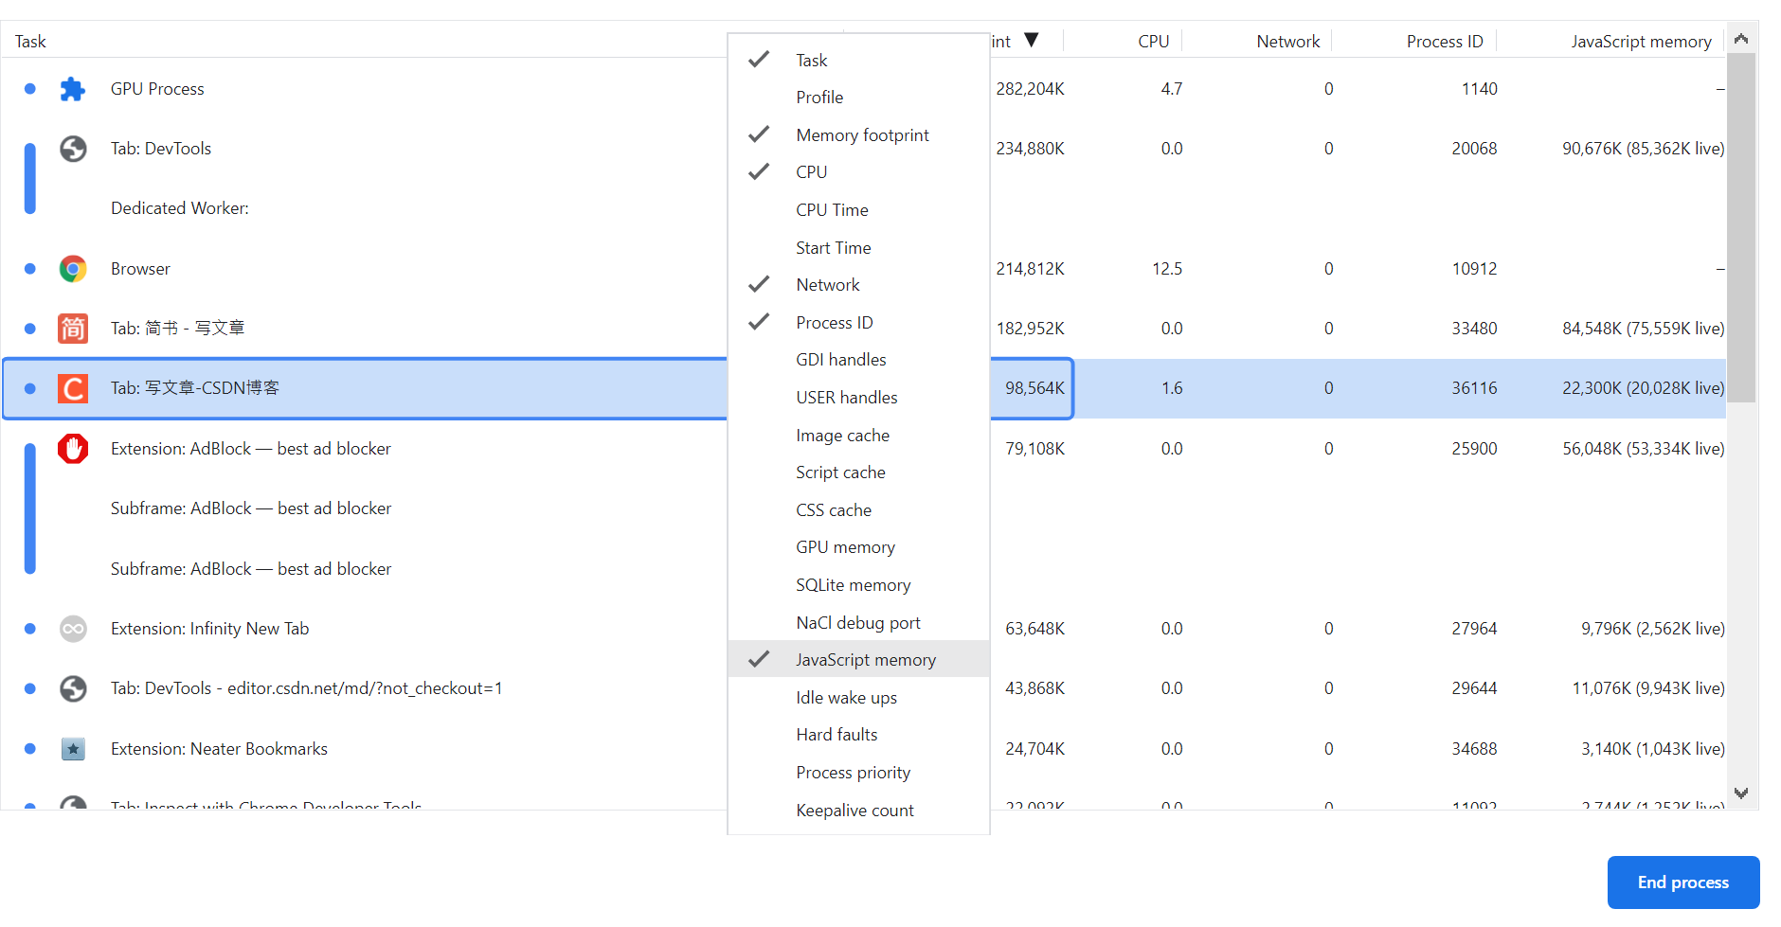Viewport: 1781px width, 927px height.
Task: Sort by the Process ID column header
Action: tap(1445, 42)
